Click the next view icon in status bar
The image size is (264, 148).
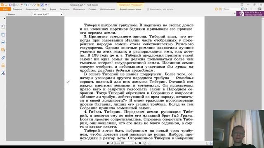click(149, 143)
